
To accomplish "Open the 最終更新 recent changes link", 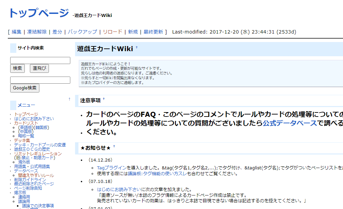I will pos(153,32).
